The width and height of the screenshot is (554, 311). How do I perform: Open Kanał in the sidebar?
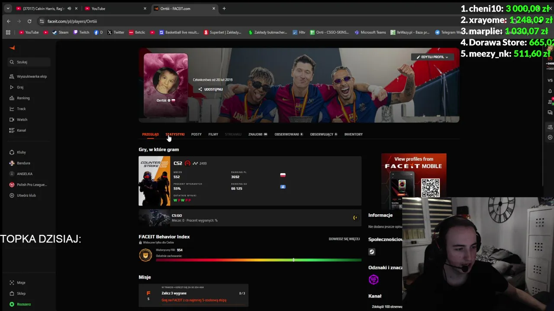coord(17,130)
